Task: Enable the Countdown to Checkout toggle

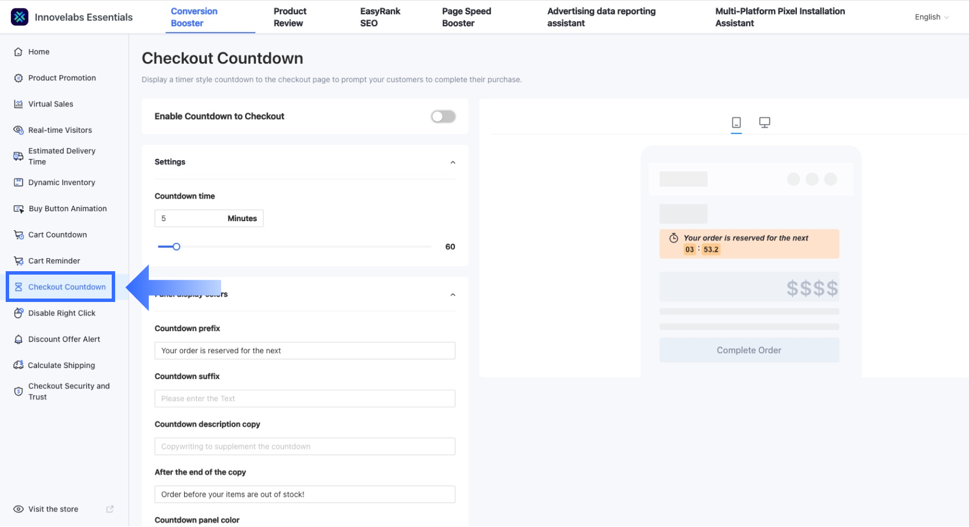Action: click(443, 117)
